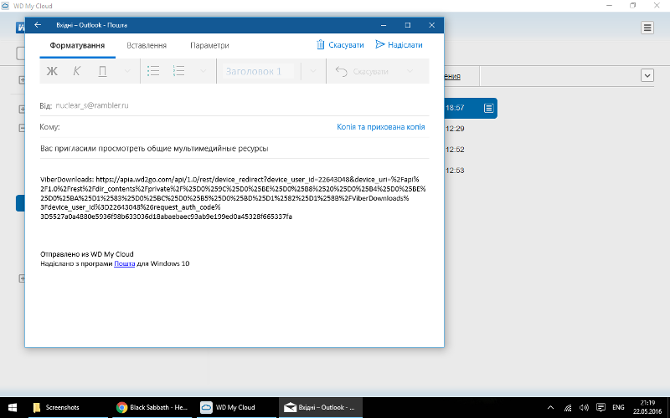Open paragraph options dropdown next to lists

203,71
